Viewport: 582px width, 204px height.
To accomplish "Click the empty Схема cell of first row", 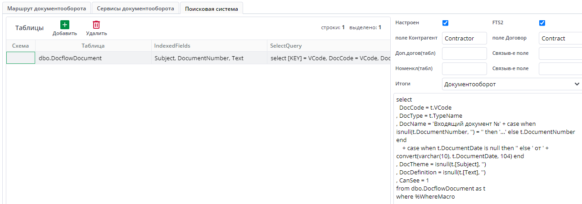I will point(21,58).
